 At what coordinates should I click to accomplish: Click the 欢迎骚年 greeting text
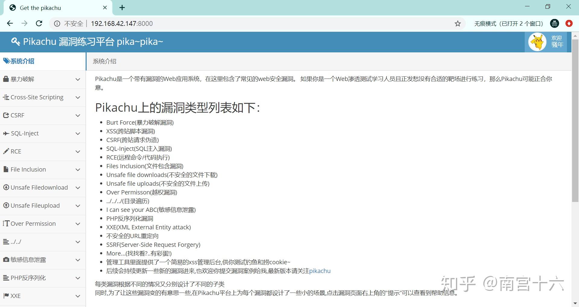pyautogui.click(x=557, y=42)
